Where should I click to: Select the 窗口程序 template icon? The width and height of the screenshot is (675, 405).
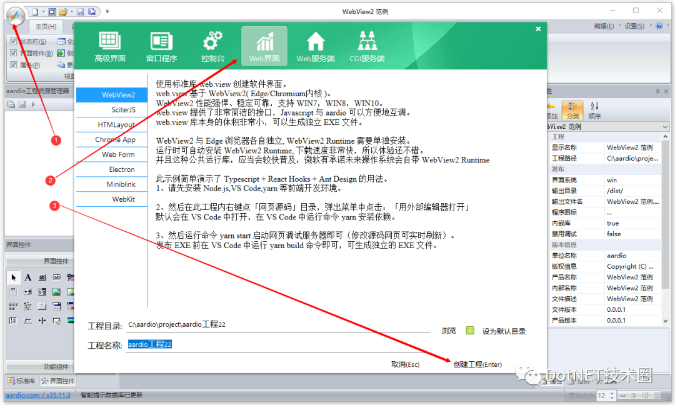pos(161,45)
